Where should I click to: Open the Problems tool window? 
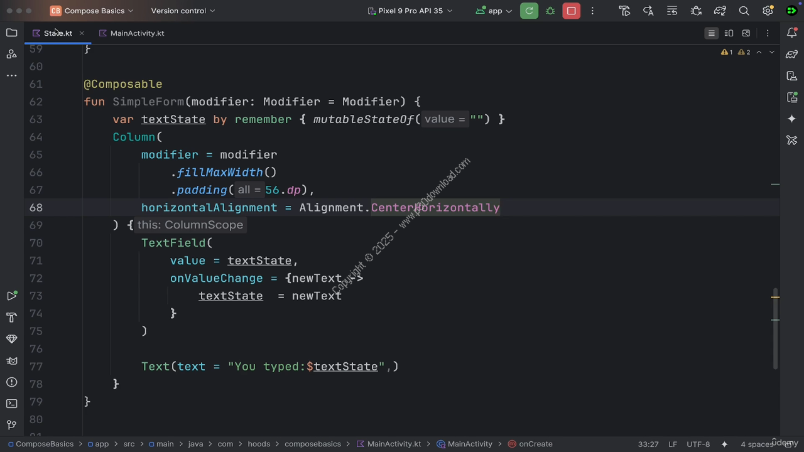11,382
